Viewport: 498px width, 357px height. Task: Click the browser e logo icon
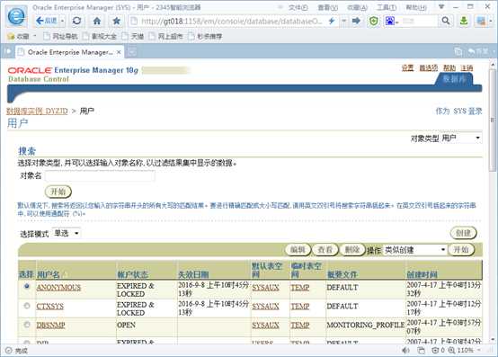(x=16, y=16)
